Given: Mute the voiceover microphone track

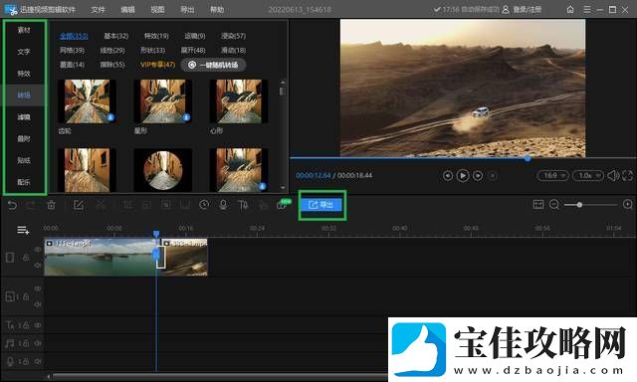Looking at the screenshot, I should tap(38, 361).
